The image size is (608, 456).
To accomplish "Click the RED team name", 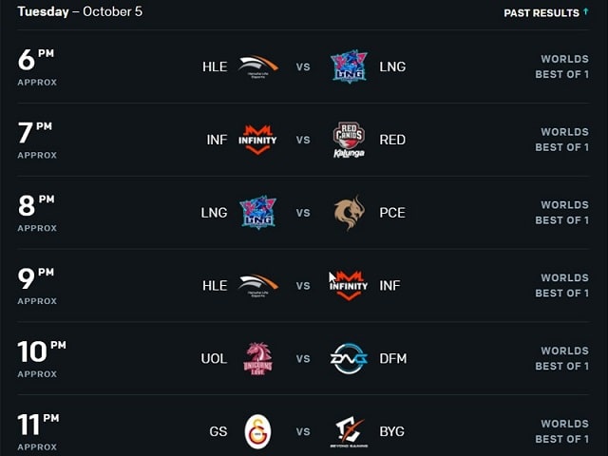I will click(x=392, y=140).
